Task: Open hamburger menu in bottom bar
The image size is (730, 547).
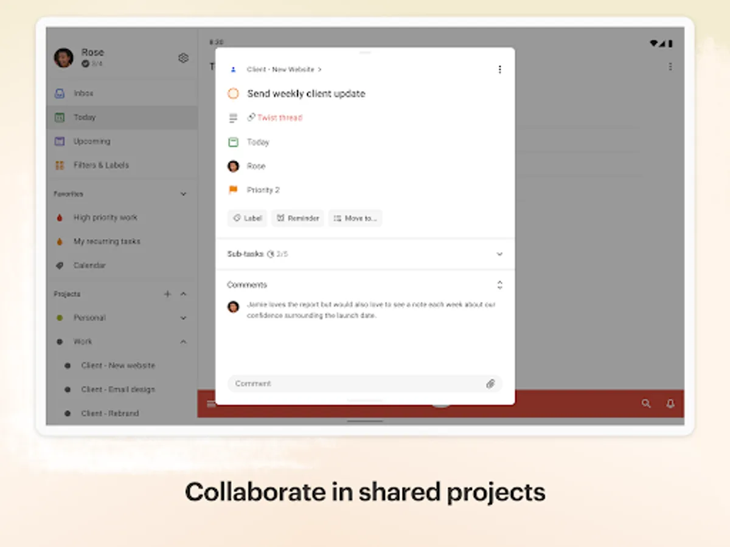Action: pos(211,404)
